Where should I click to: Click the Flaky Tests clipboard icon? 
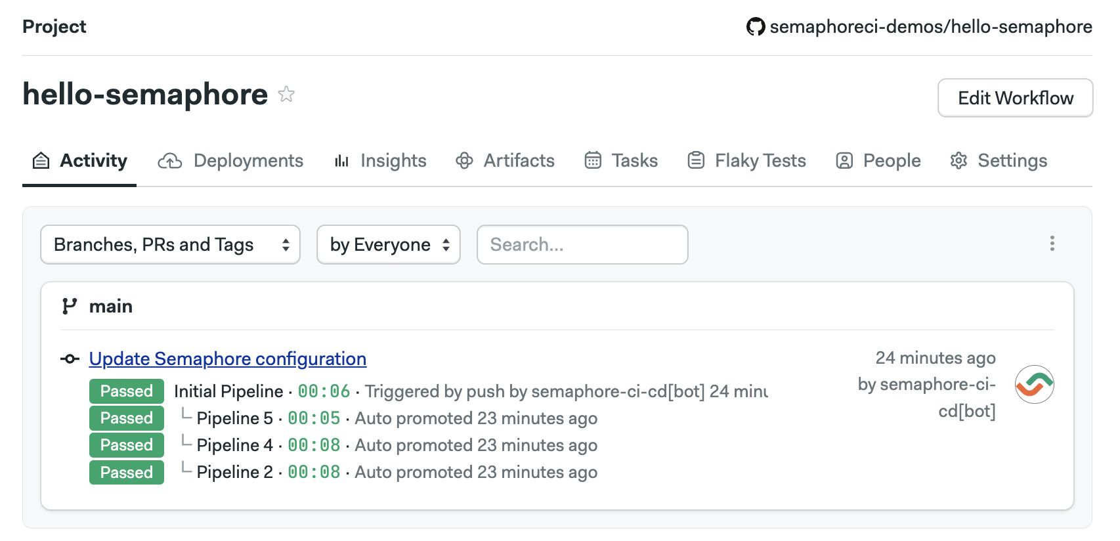coord(696,161)
